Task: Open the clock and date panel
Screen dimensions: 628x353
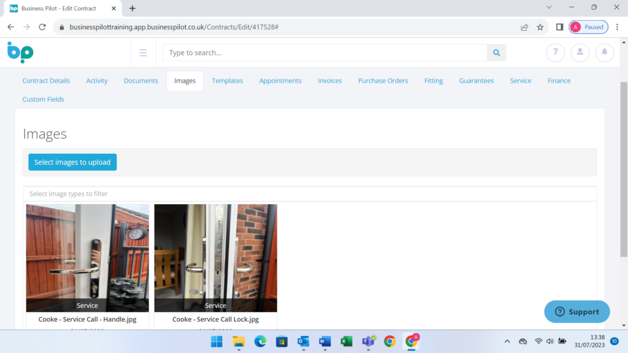Action: (589, 341)
